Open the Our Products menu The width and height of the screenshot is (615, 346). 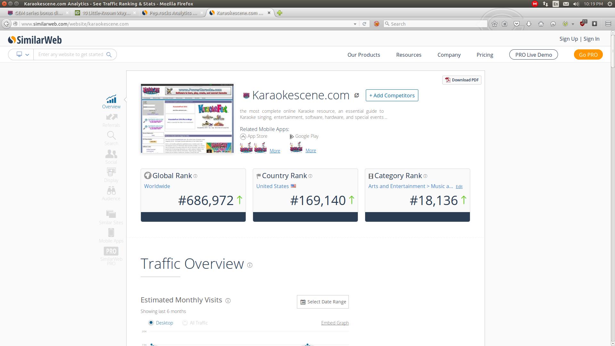coord(364,55)
